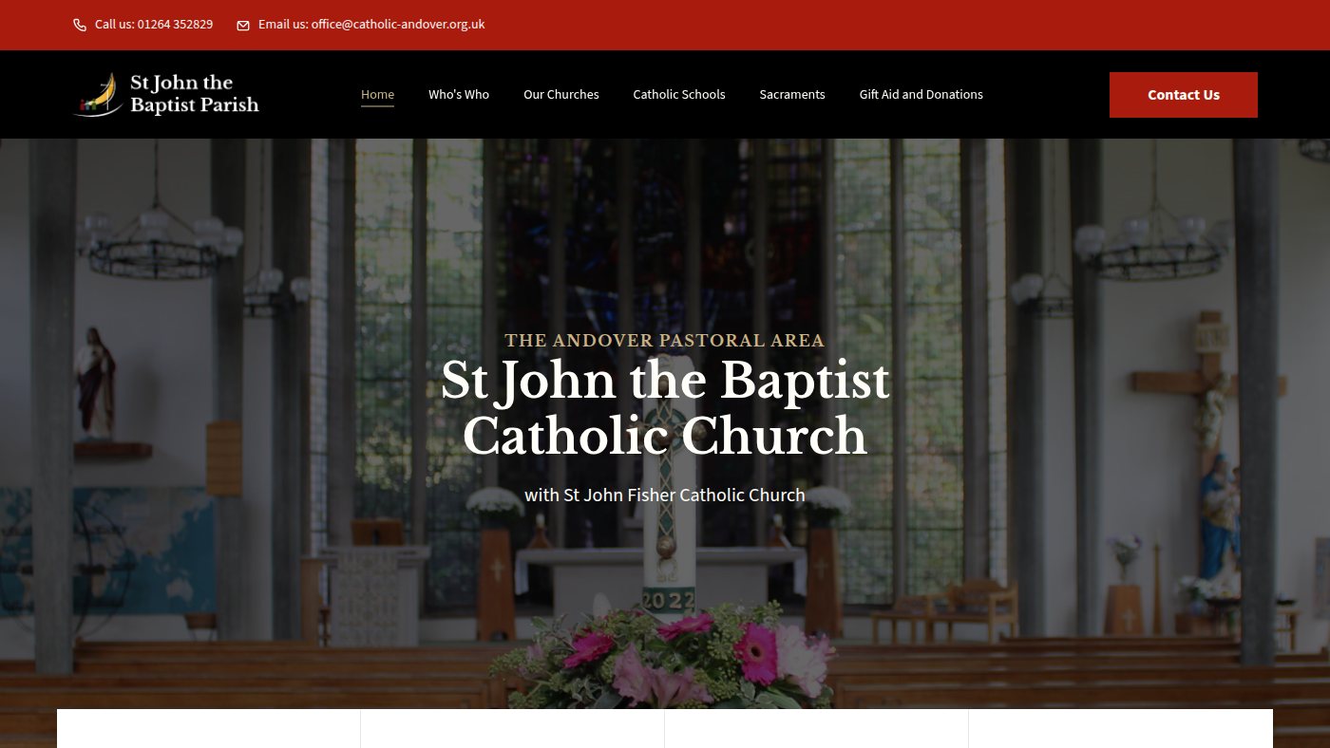1330x748 pixels.
Task: Open the Sacraments menu item
Action: click(792, 94)
